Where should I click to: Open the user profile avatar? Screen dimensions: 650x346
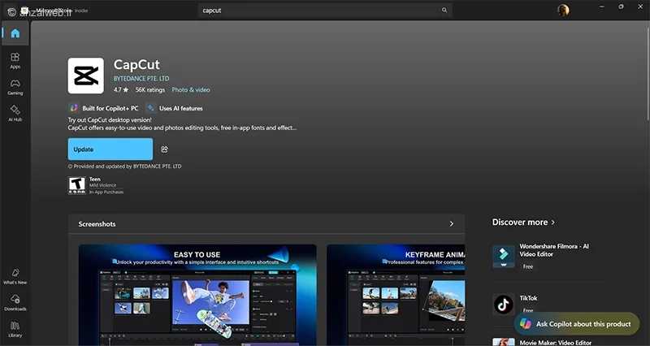coord(563,11)
